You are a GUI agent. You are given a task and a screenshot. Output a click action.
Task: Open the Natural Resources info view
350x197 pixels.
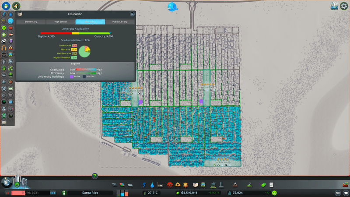pos(10,68)
